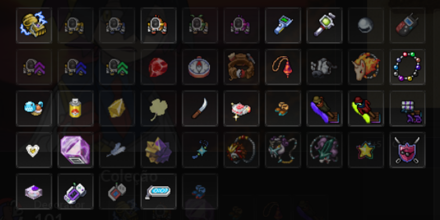Select the backpack with green up-arrows
Screen dimensions: 440x220
click(117, 67)
